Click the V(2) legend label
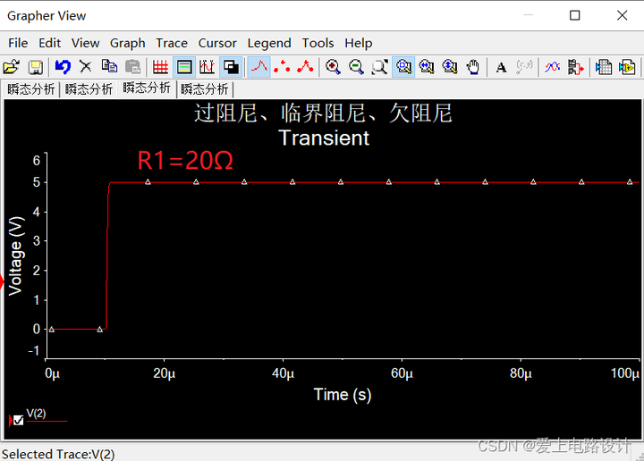This screenshot has width=644, height=461. click(x=36, y=414)
